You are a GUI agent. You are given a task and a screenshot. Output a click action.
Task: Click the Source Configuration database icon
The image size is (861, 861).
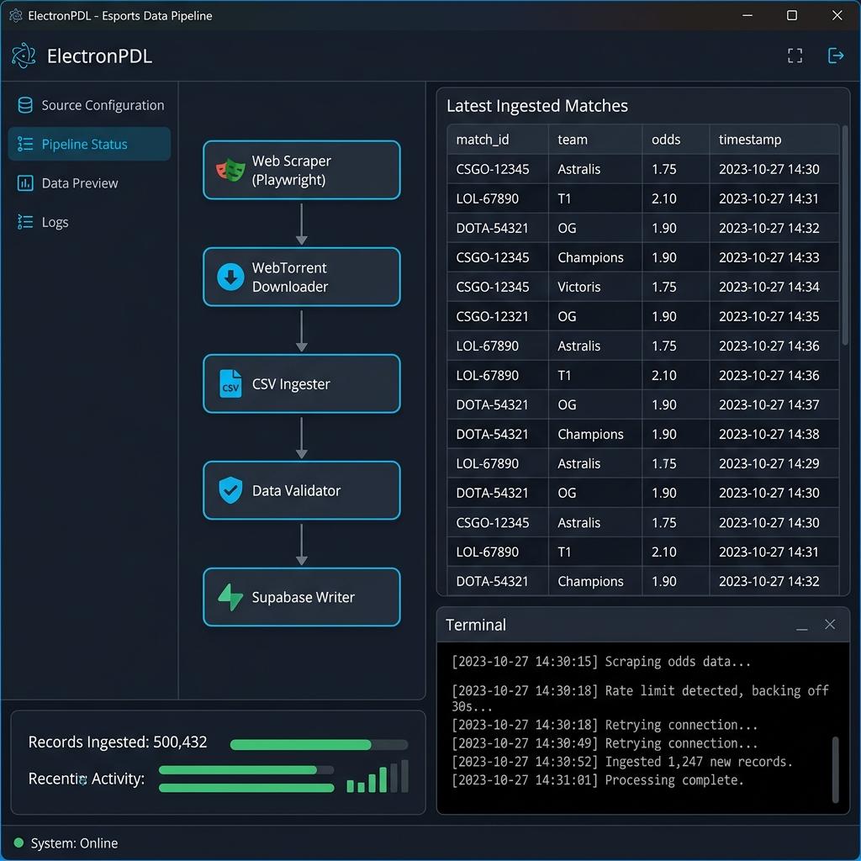25,105
